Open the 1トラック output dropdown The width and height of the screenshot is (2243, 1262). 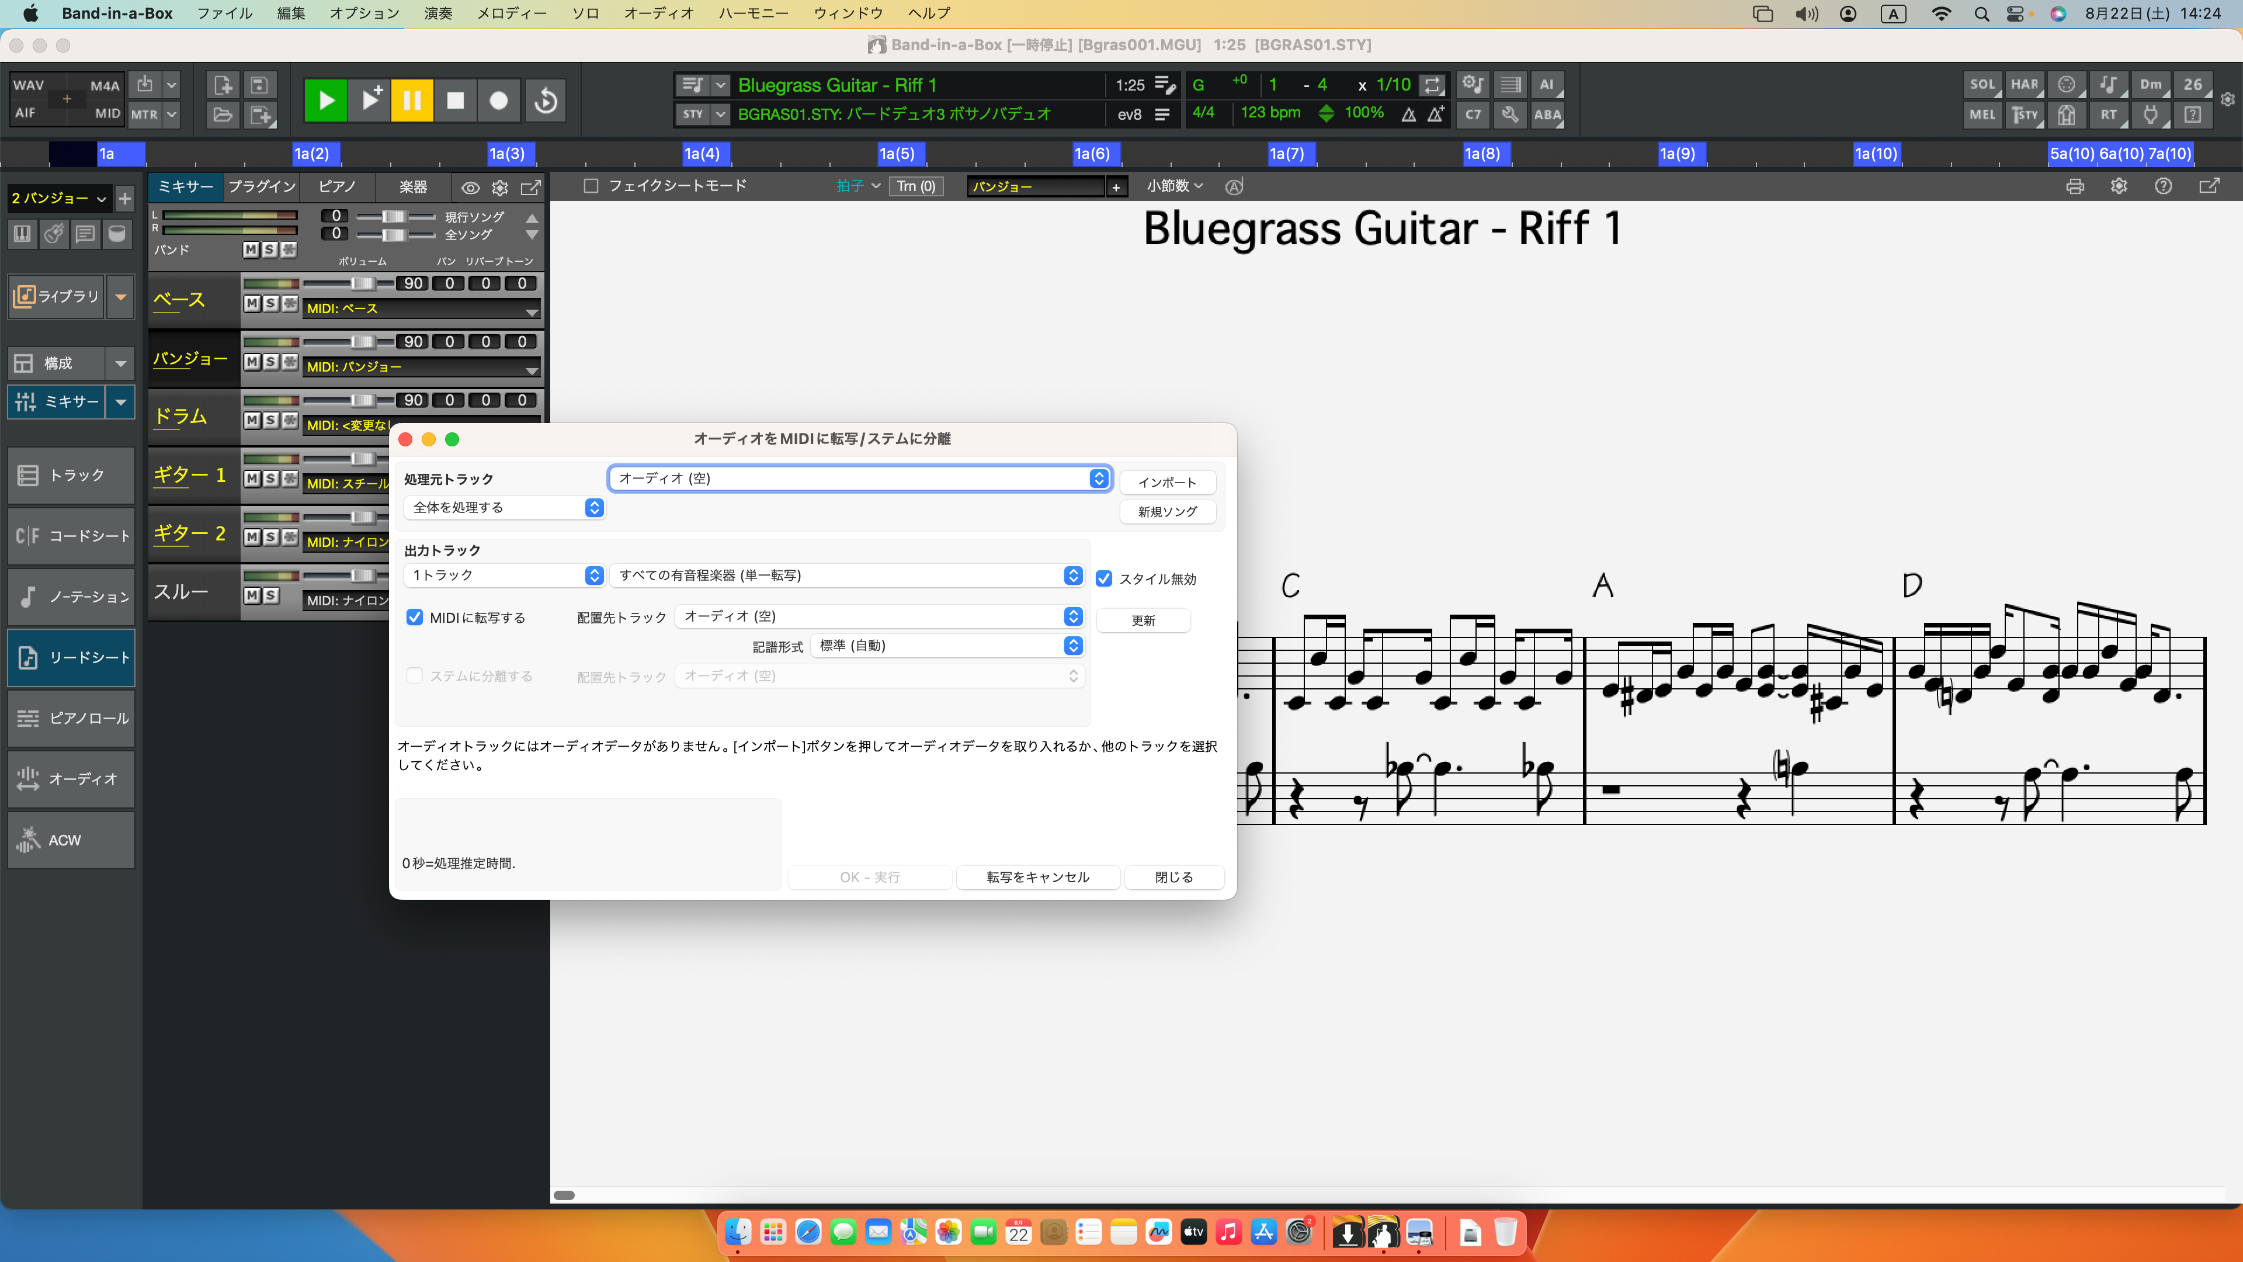(x=504, y=575)
